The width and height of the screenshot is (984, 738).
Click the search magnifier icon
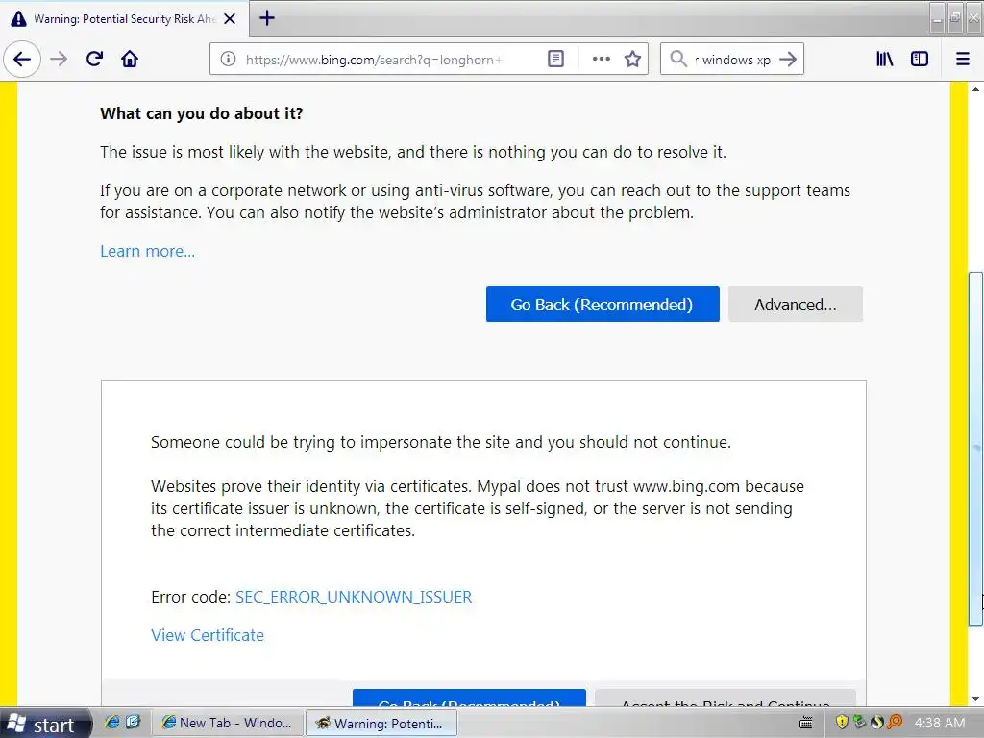tap(677, 59)
